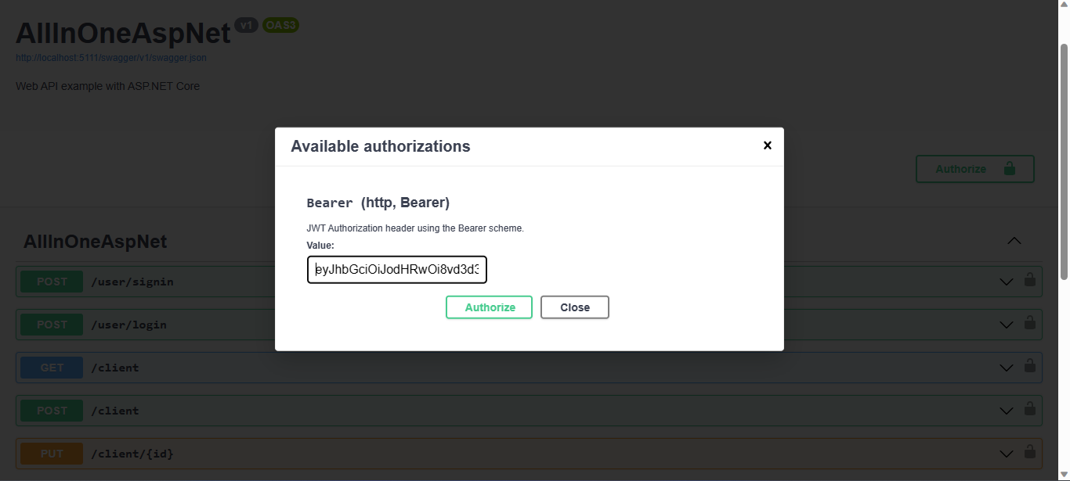Viewport: 1070px width, 481px height.
Task: Expand the POST /user/signin chevron
Action: 1007,282
